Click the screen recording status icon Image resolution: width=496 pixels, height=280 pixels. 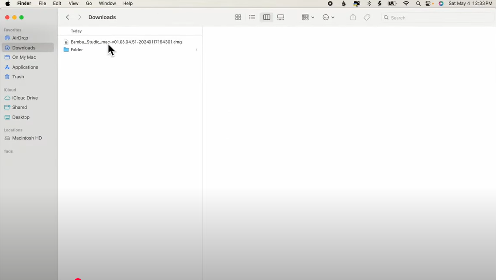pyautogui.click(x=330, y=3)
